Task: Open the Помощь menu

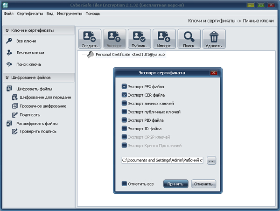Action: (x=93, y=14)
